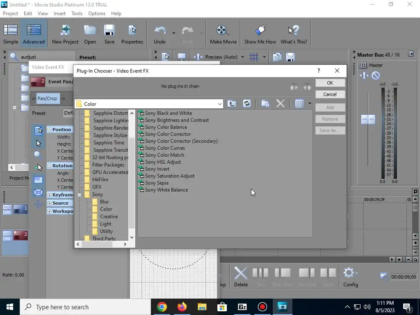The height and width of the screenshot is (315, 420).
Task: Open the Options menu
Action: point(97,14)
